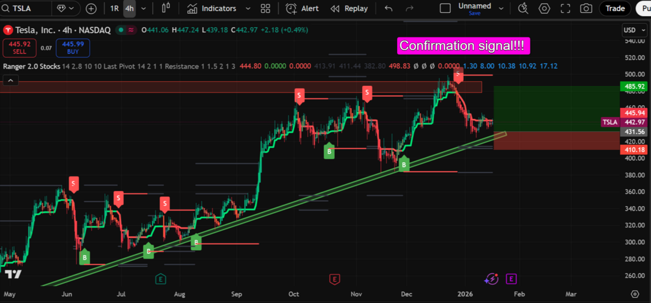Click the green market status dot
651x303 pixels.
(121, 30)
